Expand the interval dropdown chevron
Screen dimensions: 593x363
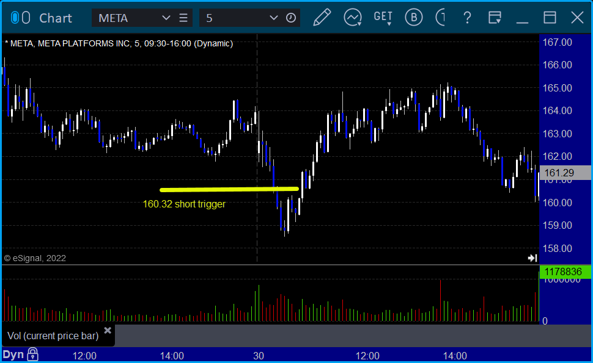pos(274,18)
